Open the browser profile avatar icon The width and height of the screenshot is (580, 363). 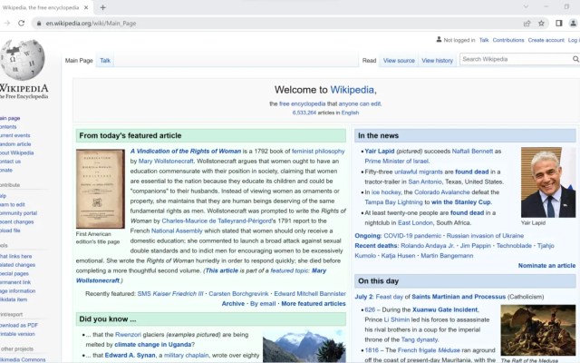click(x=573, y=24)
